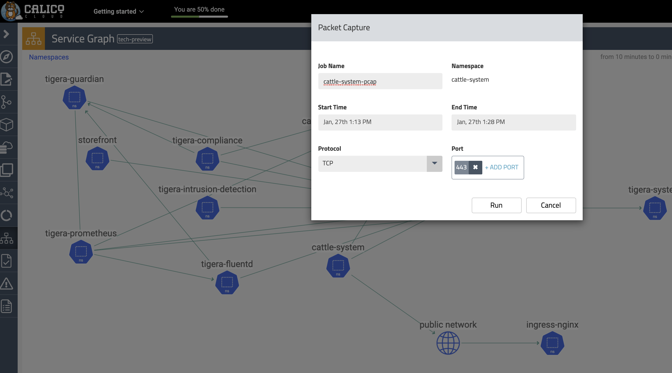Edit the Job Name field
This screenshot has width=672, height=373.
click(380, 81)
